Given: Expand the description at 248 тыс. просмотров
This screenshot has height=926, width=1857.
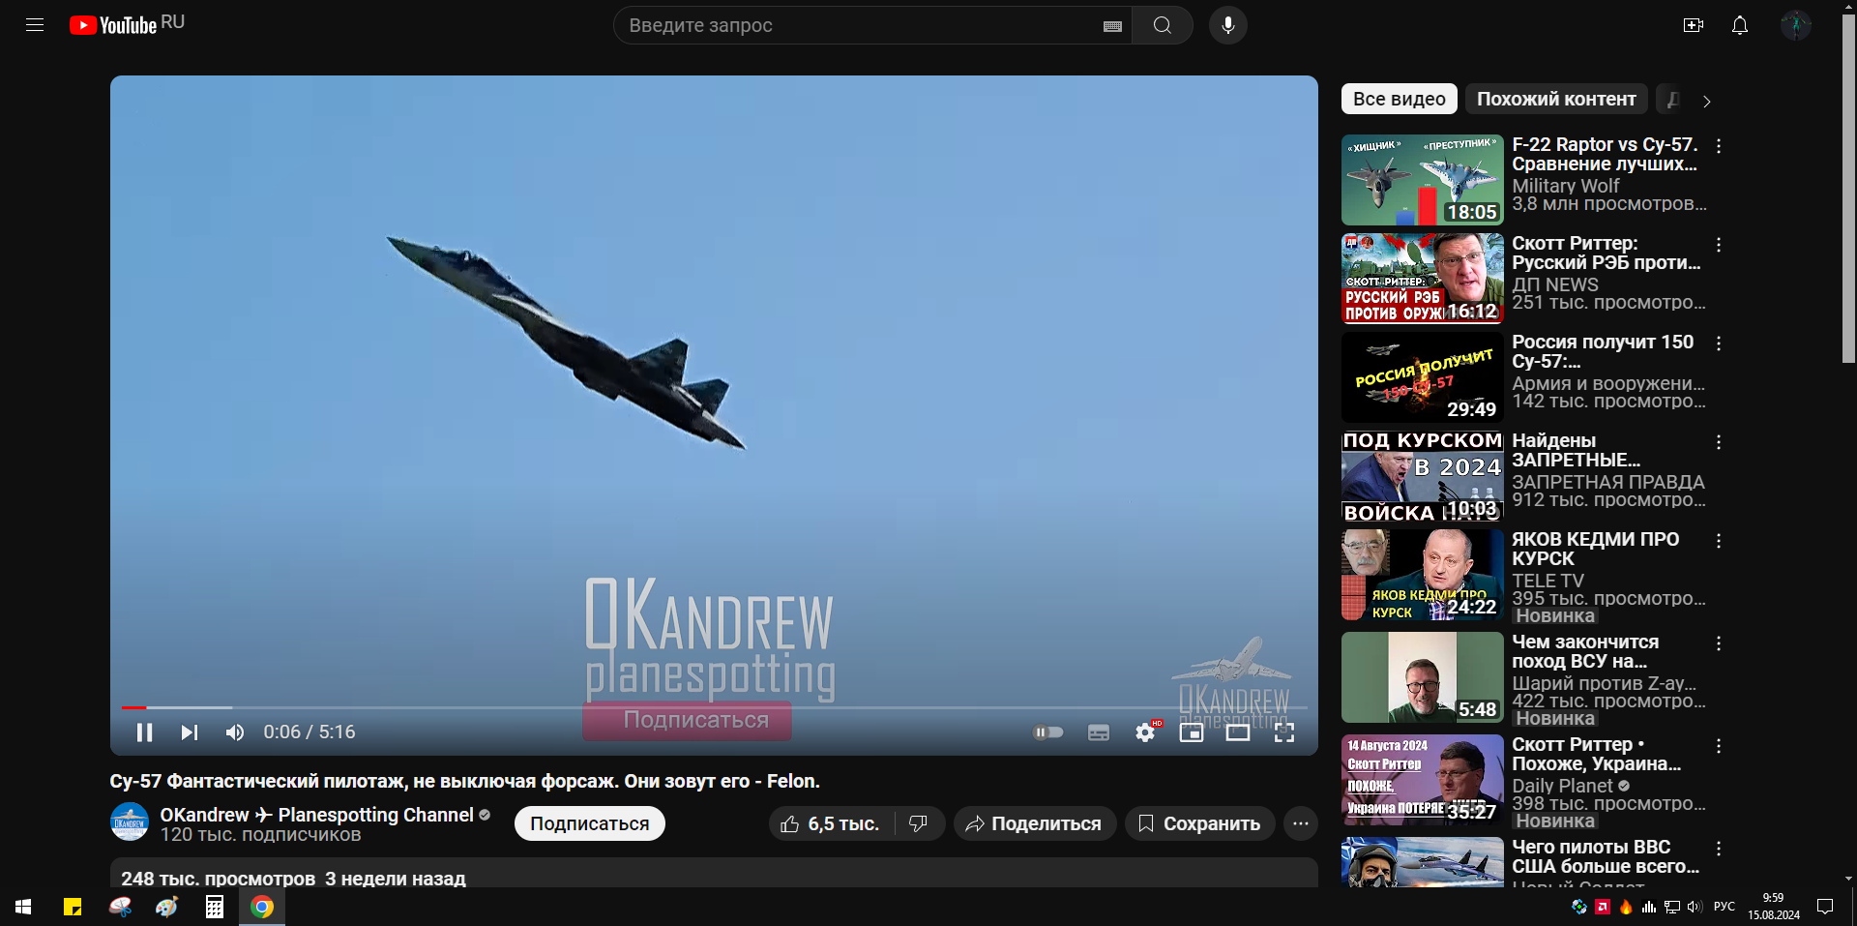Looking at the screenshot, I should coord(714,874).
